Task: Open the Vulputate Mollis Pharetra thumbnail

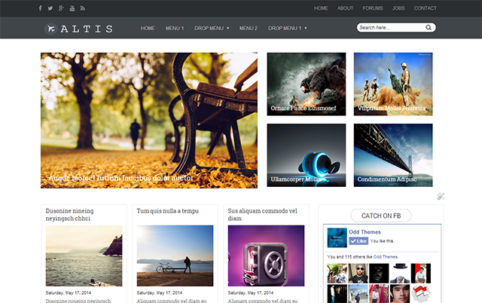Action: pos(393,84)
